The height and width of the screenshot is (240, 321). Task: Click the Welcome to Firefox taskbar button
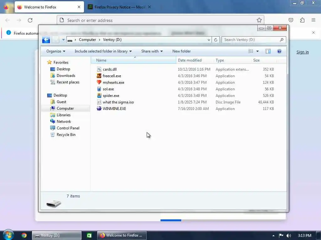(122, 235)
